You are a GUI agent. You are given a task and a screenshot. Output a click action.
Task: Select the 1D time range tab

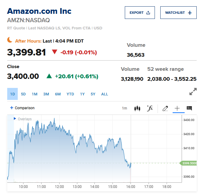click(12, 94)
